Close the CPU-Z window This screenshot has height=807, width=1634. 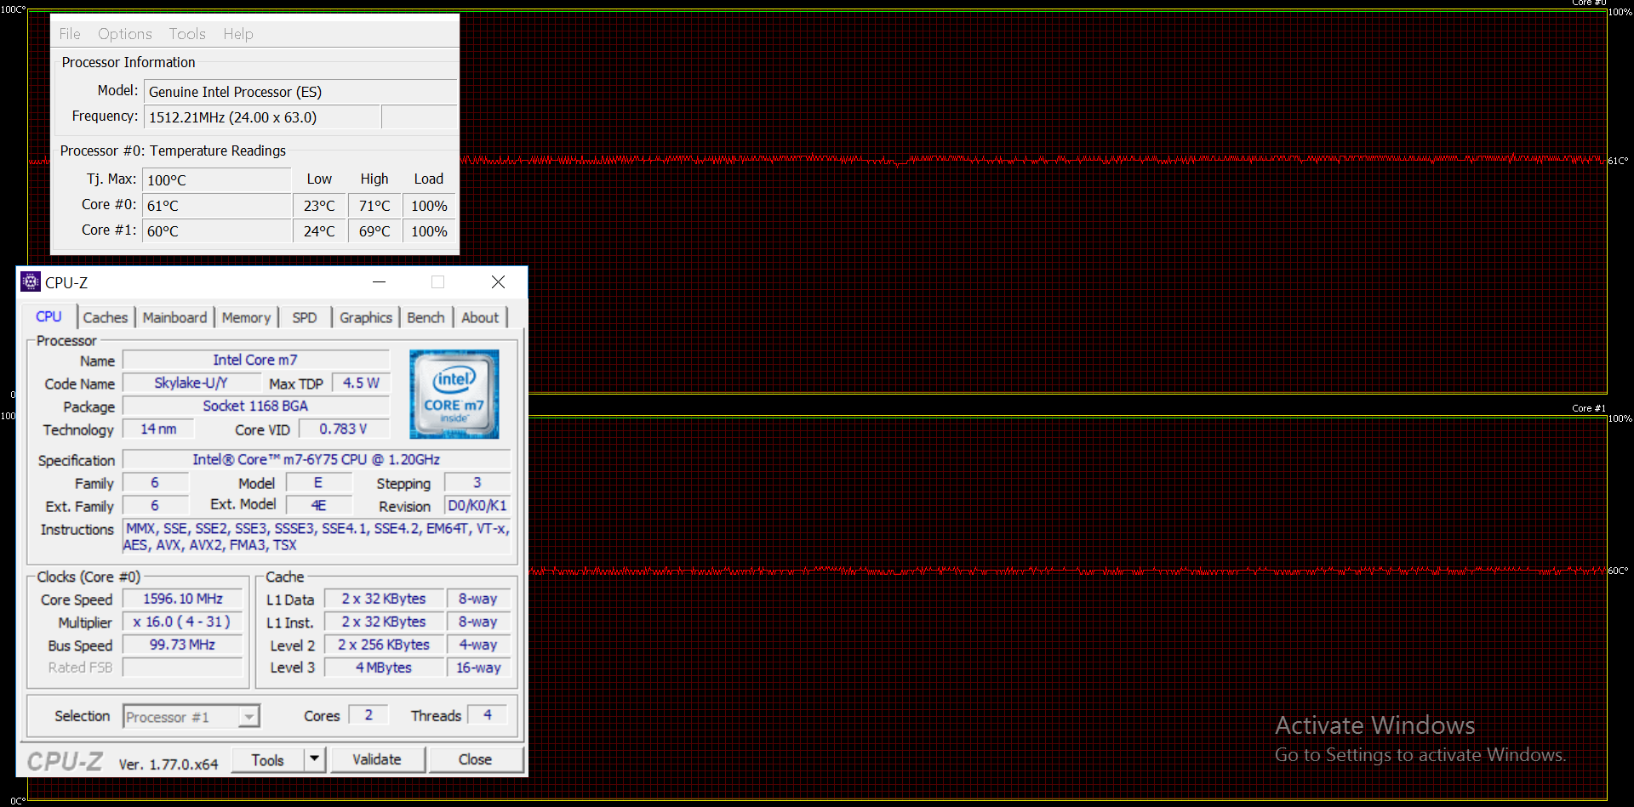point(499,281)
